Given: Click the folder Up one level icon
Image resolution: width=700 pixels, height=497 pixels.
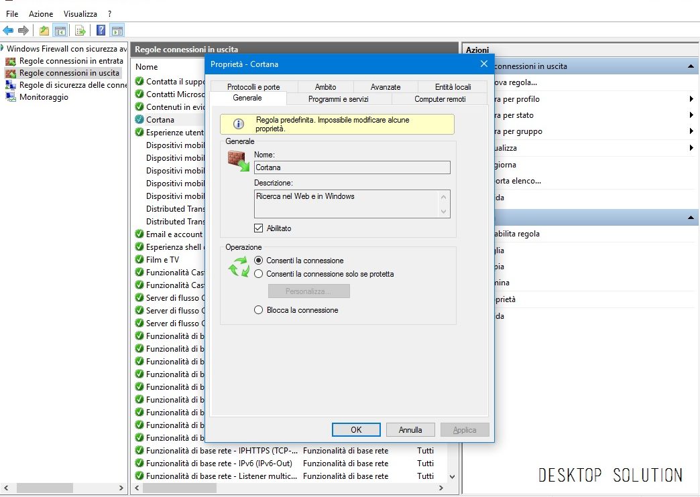Looking at the screenshot, I should [44, 30].
